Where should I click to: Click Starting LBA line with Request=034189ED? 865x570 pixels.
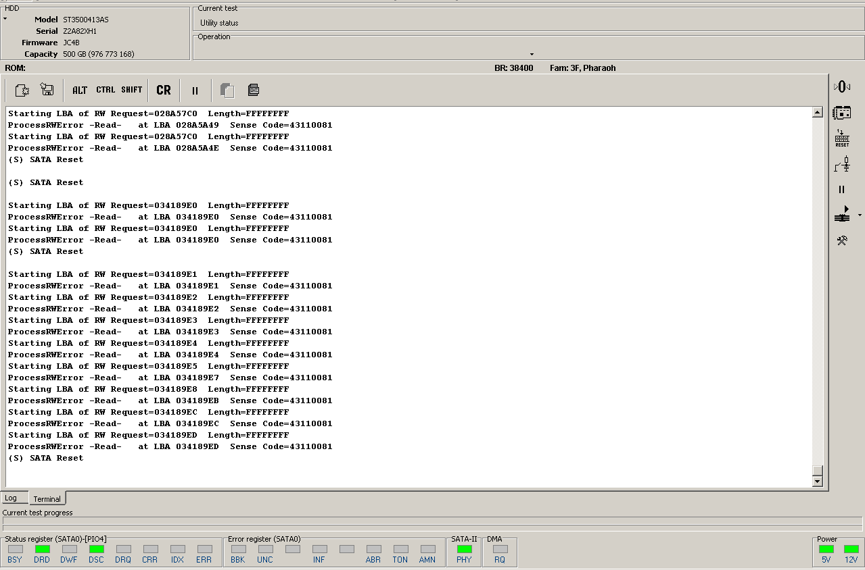(148, 435)
